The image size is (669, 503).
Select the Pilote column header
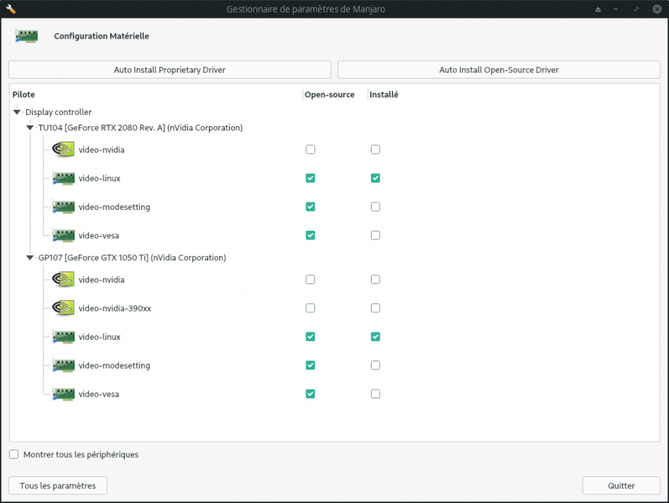point(23,94)
